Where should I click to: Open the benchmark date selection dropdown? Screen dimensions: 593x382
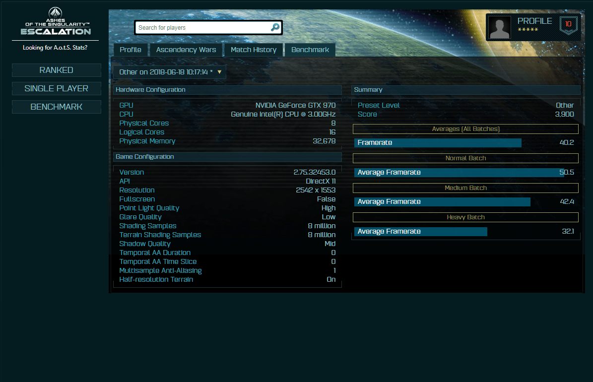tap(170, 72)
